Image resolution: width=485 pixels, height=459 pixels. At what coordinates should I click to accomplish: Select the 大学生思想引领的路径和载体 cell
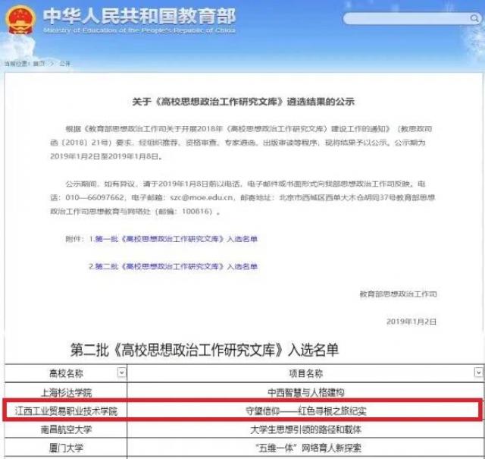pos(305,429)
